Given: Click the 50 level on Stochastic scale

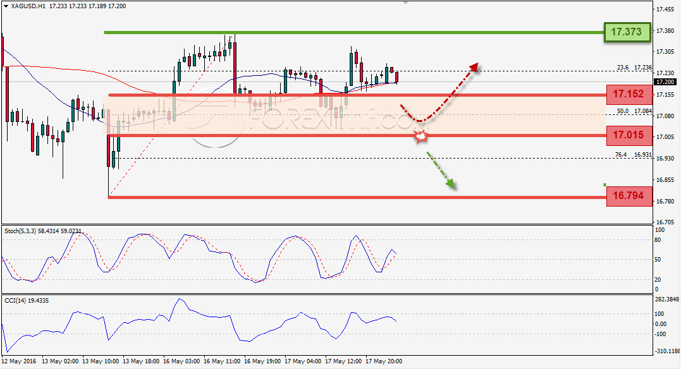Looking at the screenshot, I should (658, 260).
